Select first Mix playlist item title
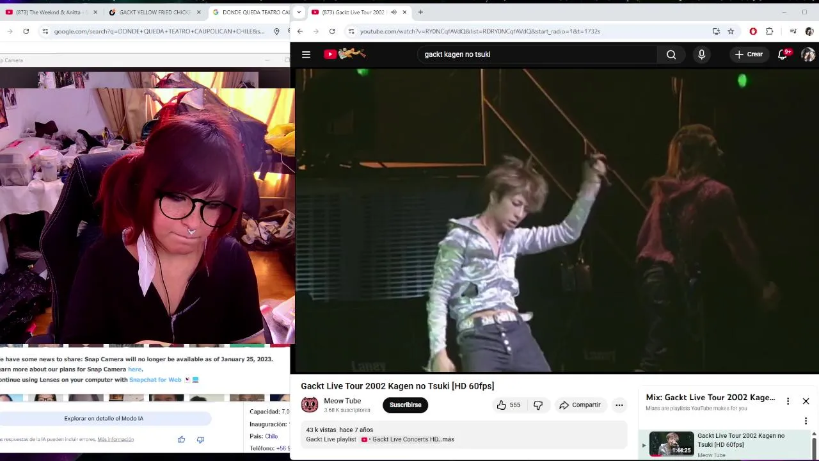The height and width of the screenshot is (461, 819). coord(741,440)
